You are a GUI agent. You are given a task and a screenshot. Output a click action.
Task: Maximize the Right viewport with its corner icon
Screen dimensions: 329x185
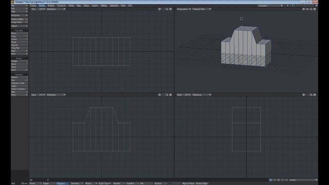click(315, 95)
